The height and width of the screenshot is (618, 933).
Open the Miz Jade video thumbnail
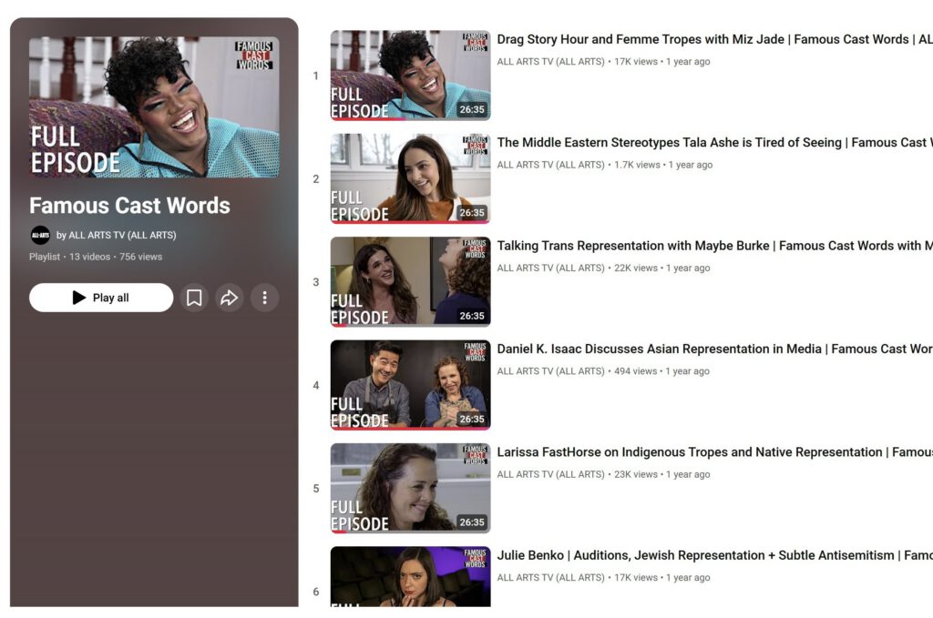pyautogui.click(x=410, y=76)
